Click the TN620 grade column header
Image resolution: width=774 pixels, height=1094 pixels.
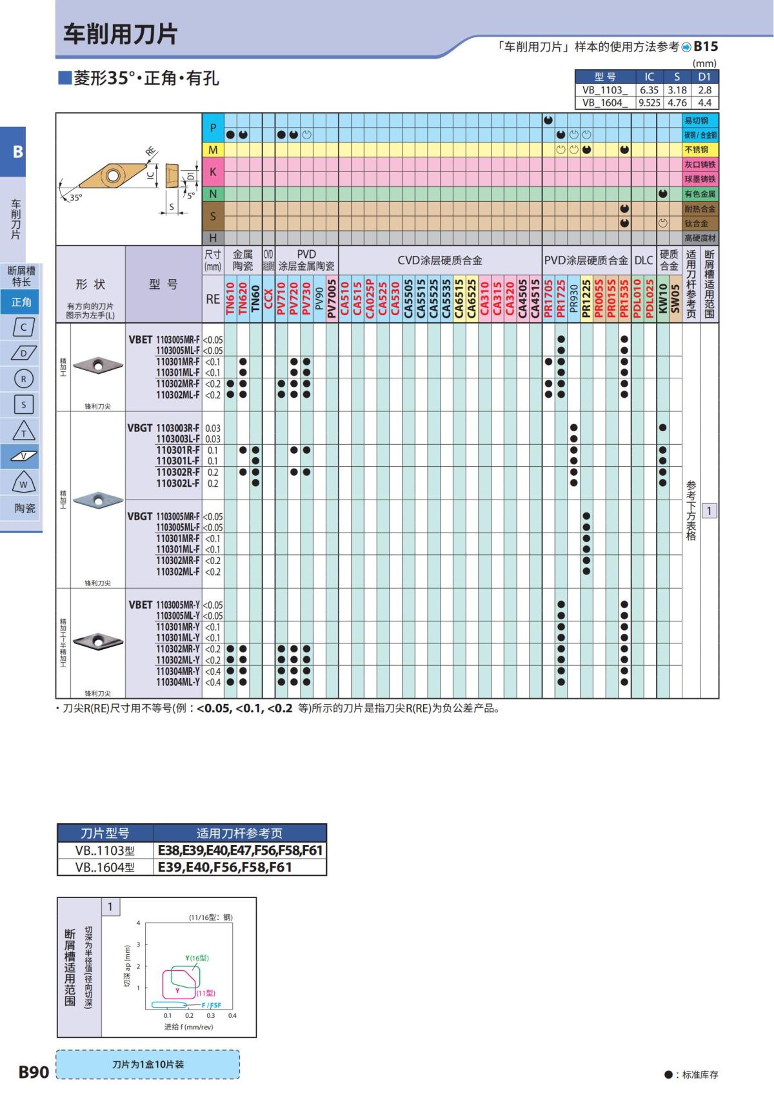[x=243, y=298]
